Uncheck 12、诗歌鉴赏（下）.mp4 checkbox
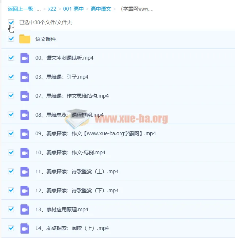Image resolution: width=235 pixels, height=238 pixels. pos(11,190)
